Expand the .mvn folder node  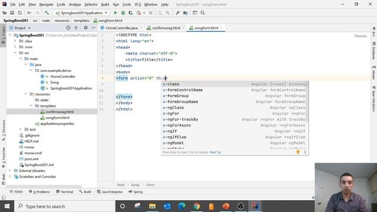pyautogui.click(x=15, y=47)
